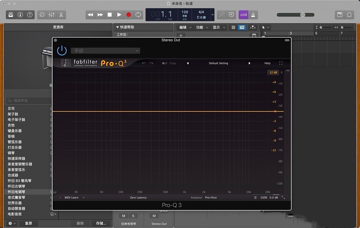This screenshot has width=360, height=228.
Task: Go to next preset arrow
Action: pos(249,63)
